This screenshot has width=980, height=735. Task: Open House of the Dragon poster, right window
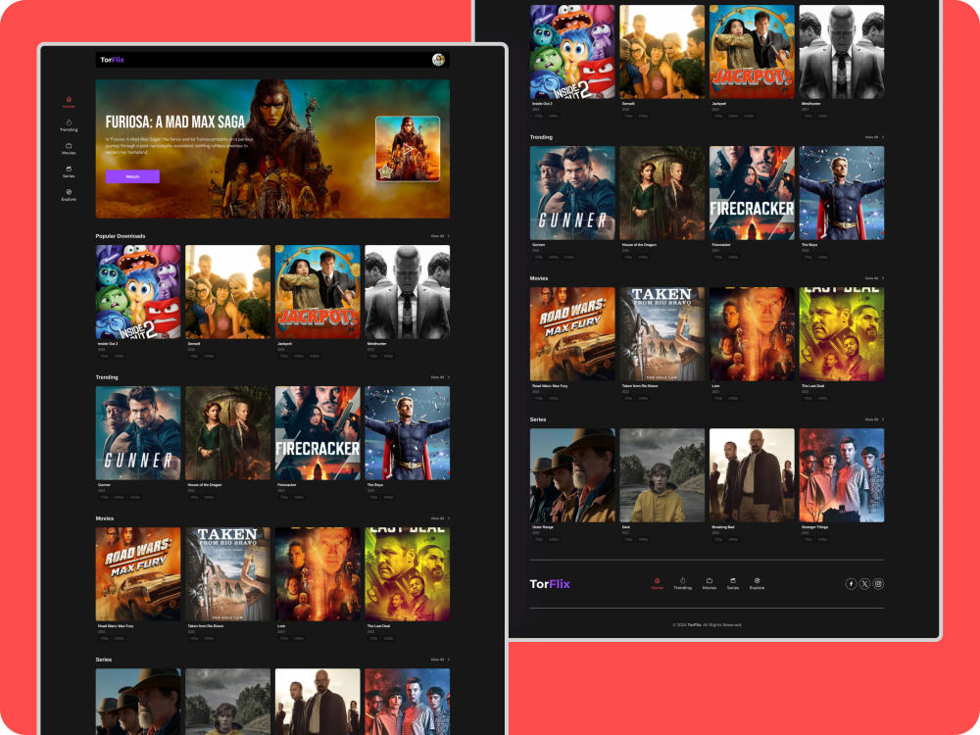click(x=661, y=193)
